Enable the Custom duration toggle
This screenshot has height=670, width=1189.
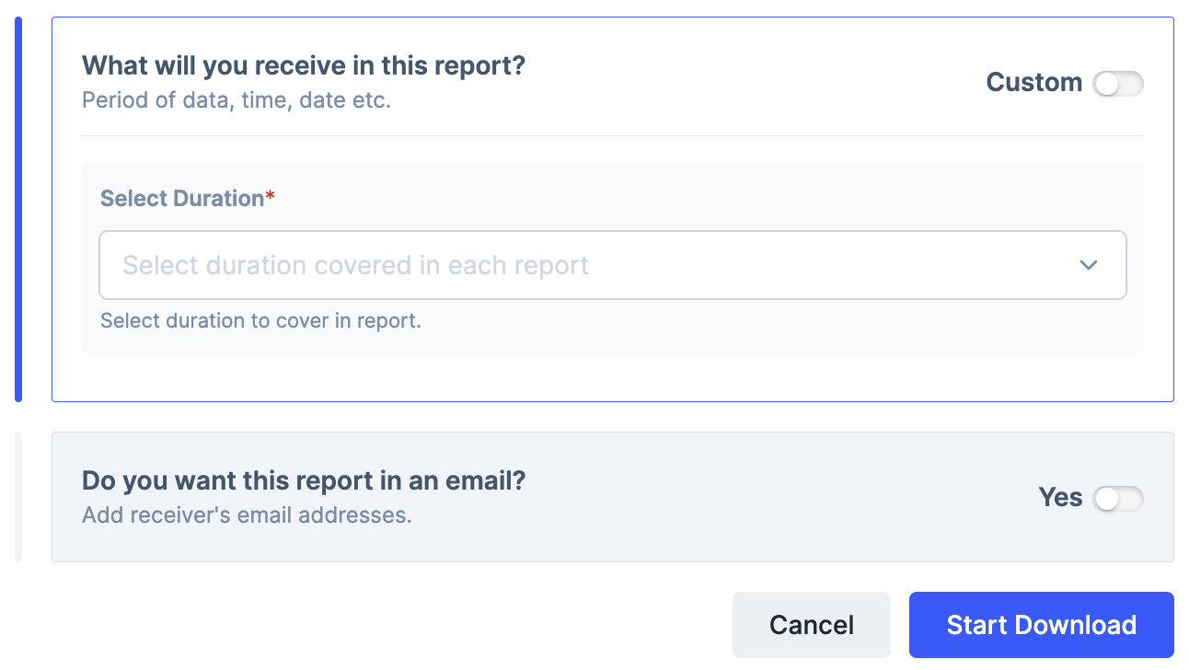click(x=1117, y=84)
